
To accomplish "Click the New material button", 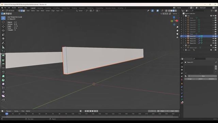I will click(x=203, y=76).
